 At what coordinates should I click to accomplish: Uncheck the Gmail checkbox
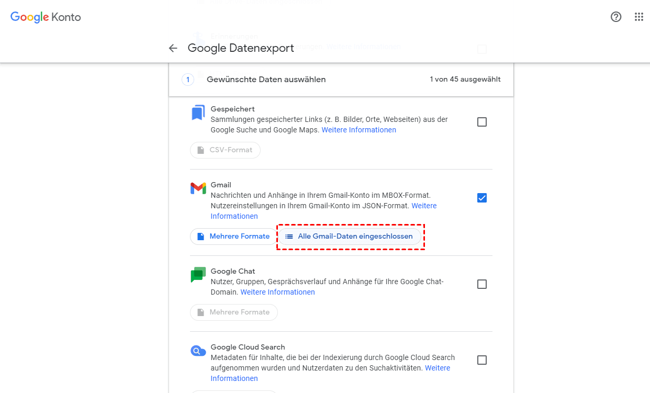point(482,198)
